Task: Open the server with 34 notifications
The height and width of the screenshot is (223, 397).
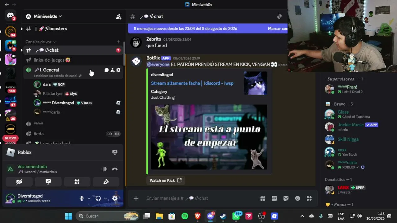Action: click(x=10, y=32)
